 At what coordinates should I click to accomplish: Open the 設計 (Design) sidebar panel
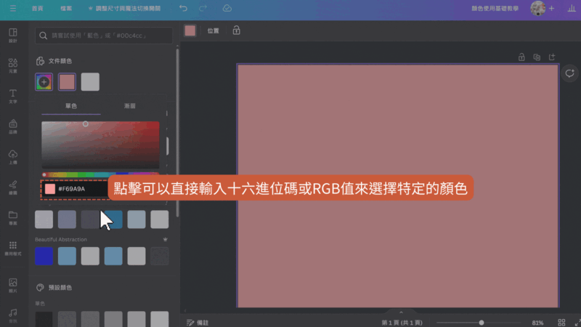(13, 36)
